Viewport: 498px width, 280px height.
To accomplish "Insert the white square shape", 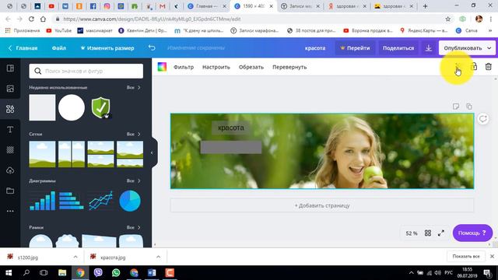I will pyautogui.click(x=42, y=107).
